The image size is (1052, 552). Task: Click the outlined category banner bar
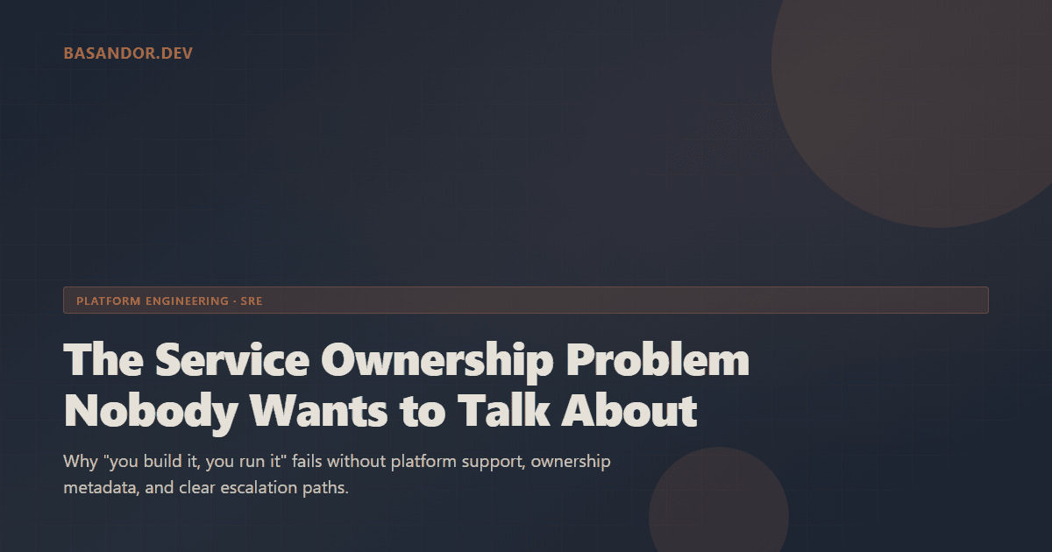[524, 300]
